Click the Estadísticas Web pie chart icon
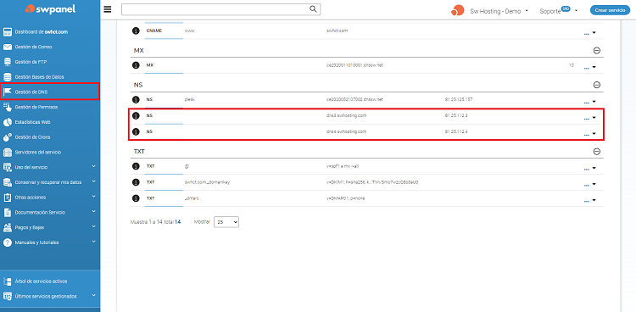This screenshot has height=312, width=636. (8, 122)
